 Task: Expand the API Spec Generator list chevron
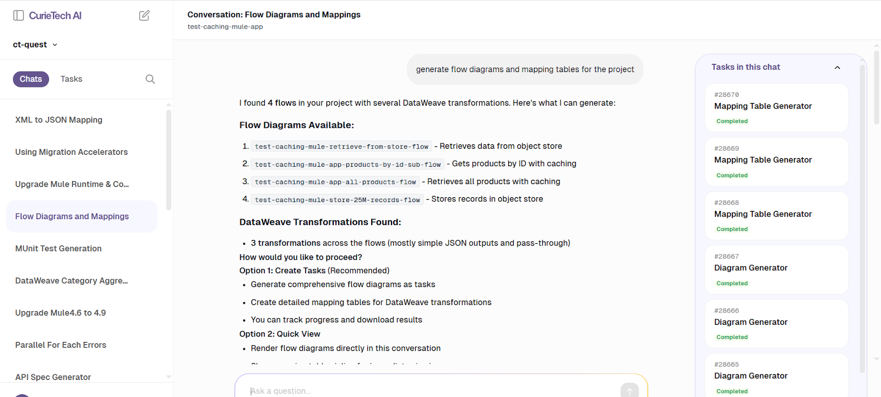[168, 377]
